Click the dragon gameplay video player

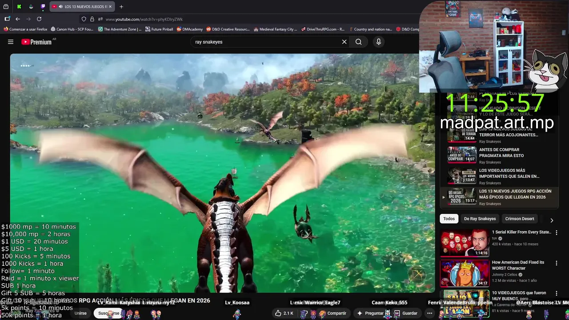pyautogui.click(x=222, y=173)
